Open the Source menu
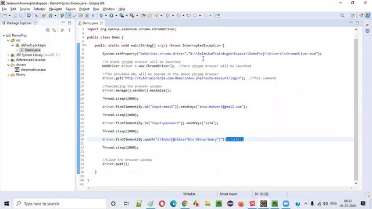372x209 pixels. pos(24,9)
